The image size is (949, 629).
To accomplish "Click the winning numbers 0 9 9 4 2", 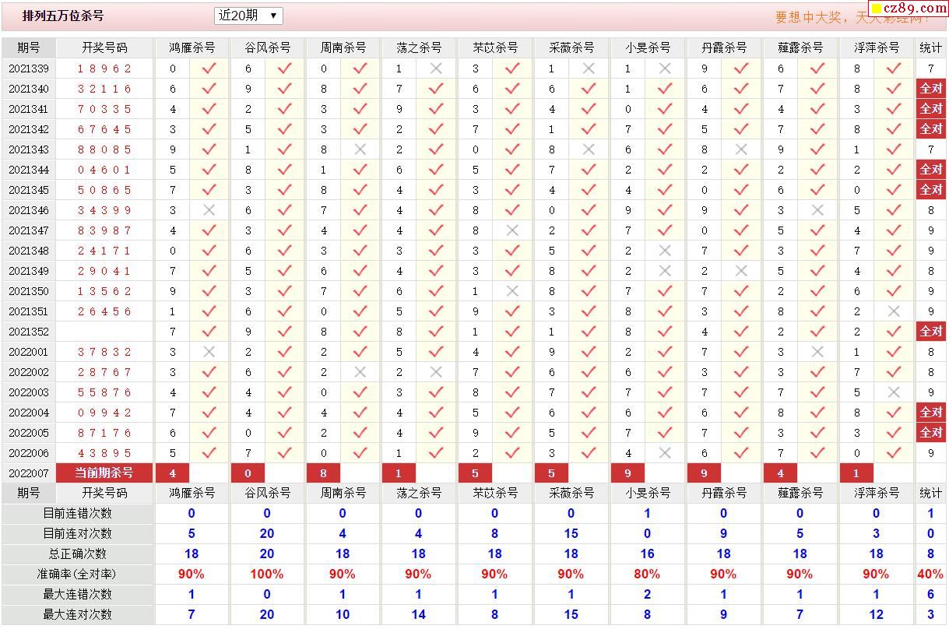I will click(x=105, y=413).
